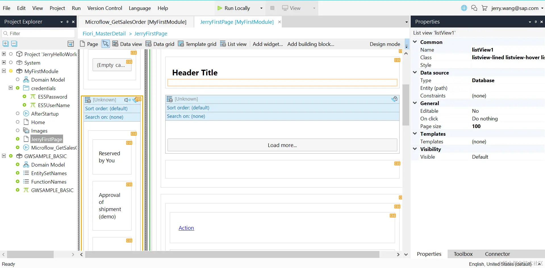Click the AfterStartup microflow icon

pyautogui.click(x=26, y=114)
